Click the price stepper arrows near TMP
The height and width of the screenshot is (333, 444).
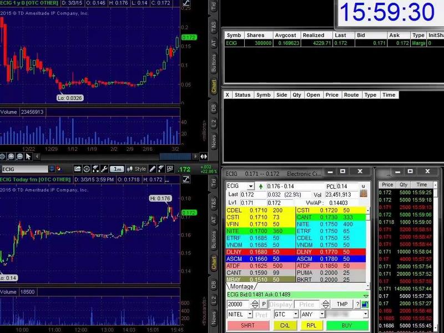pyautogui.click(x=326, y=304)
